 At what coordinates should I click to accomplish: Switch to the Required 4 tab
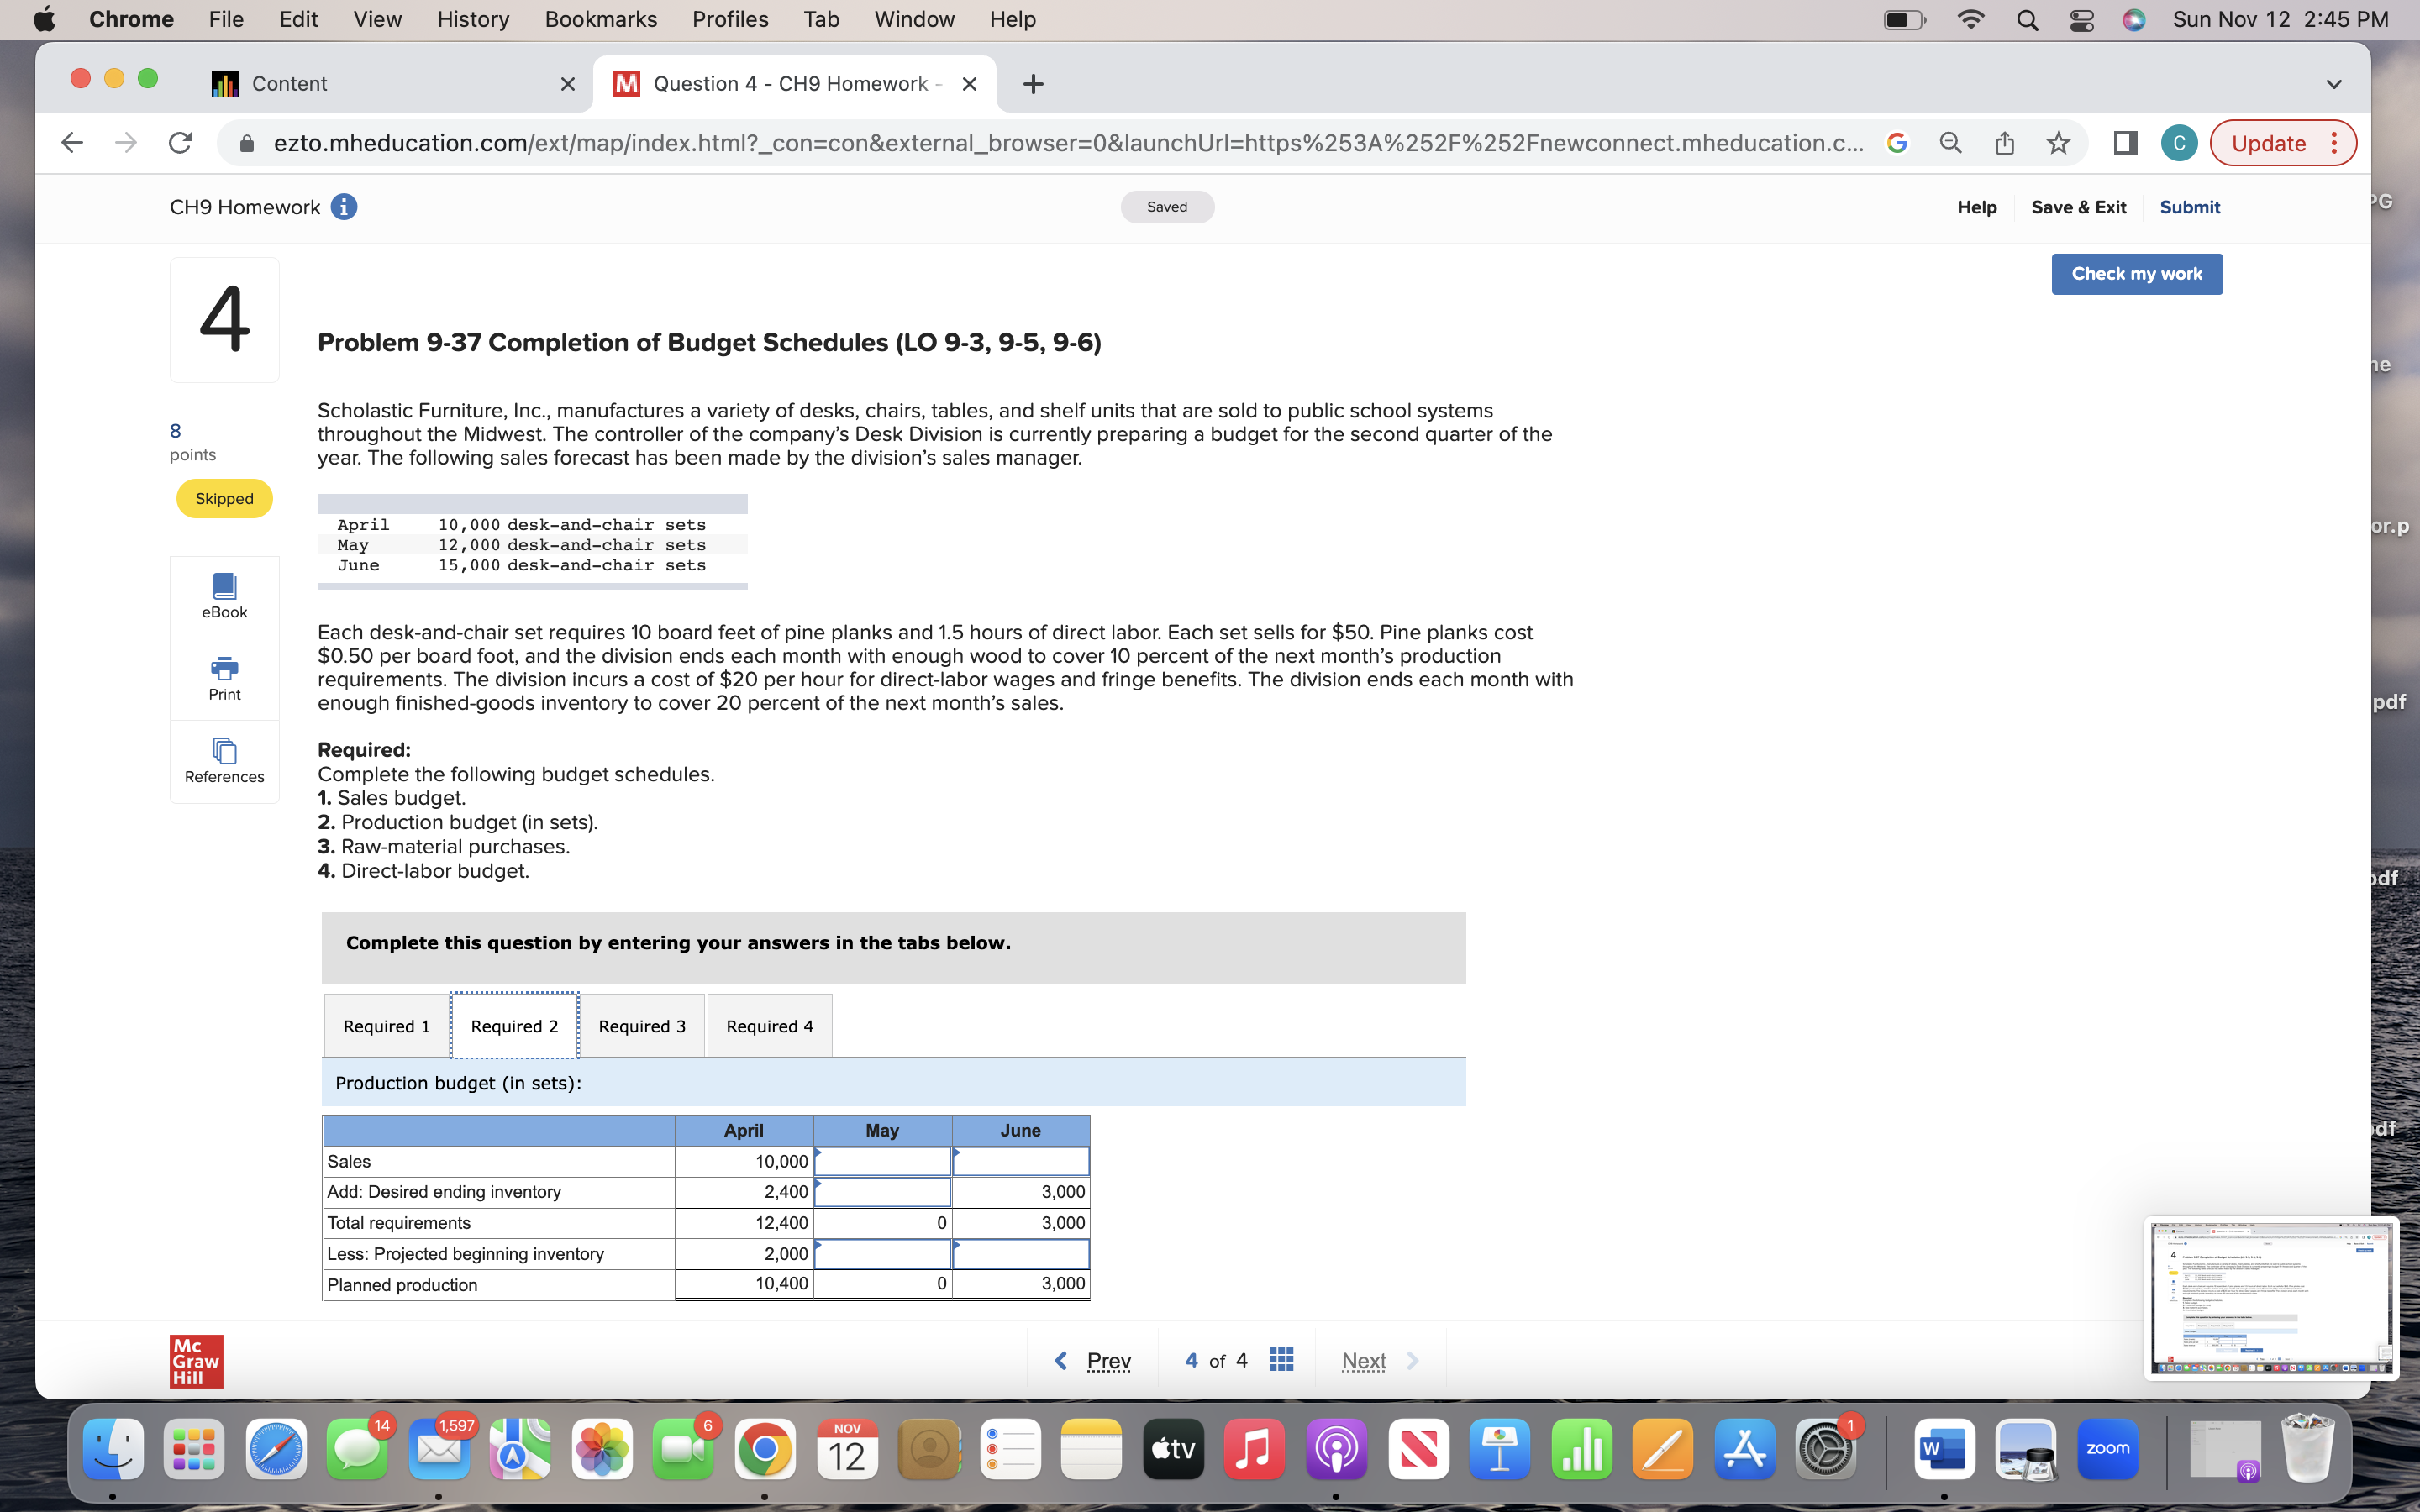[769, 1025]
